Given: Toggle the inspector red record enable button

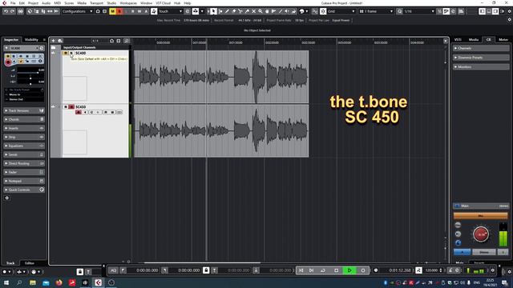Looking at the screenshot, I should click(x=8, y=62).
